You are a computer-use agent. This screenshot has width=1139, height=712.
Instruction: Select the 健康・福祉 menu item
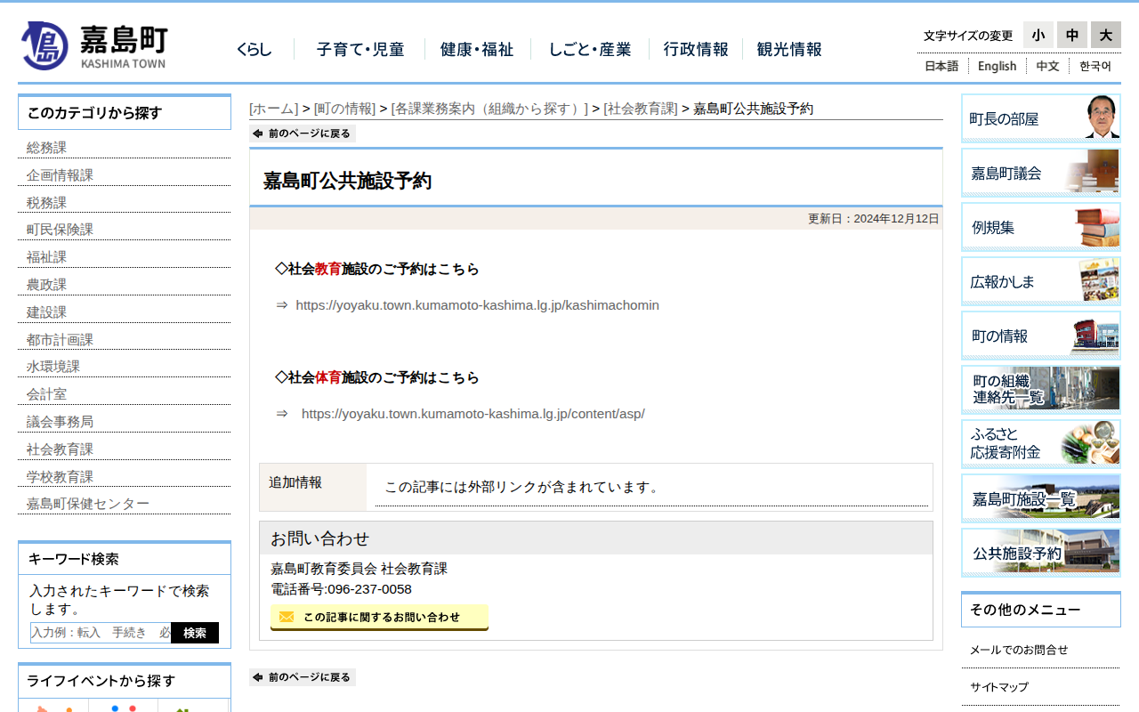476,50
